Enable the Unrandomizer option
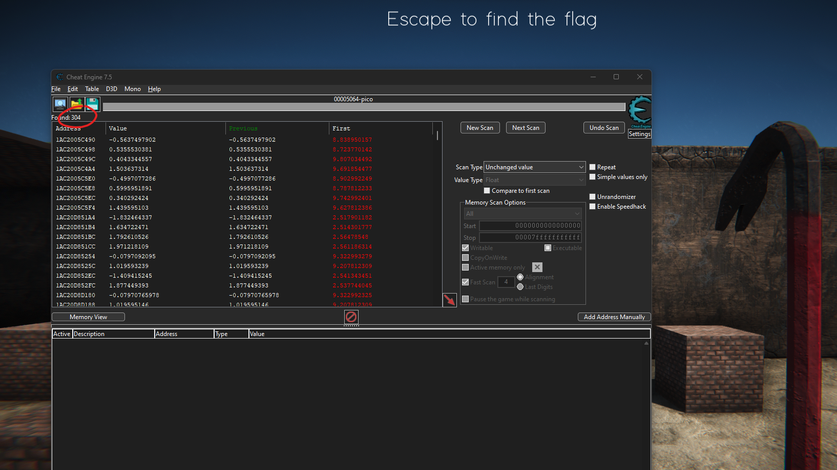Screen dimensions: 837x470 click(x=592, y=197)
